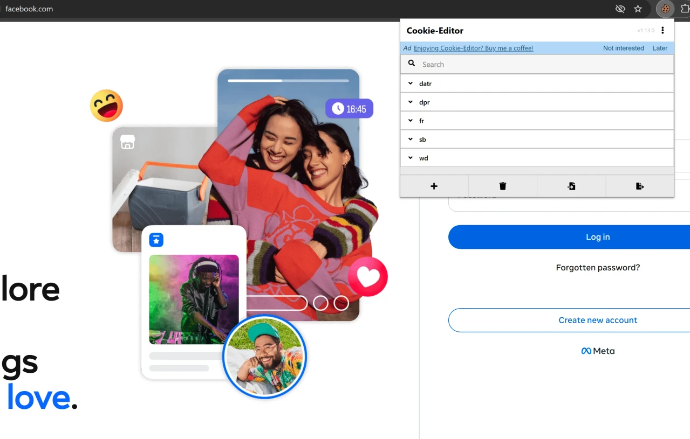Click the laughing emoji on the Facebook page
690x439 pixels.
point(106,106)
